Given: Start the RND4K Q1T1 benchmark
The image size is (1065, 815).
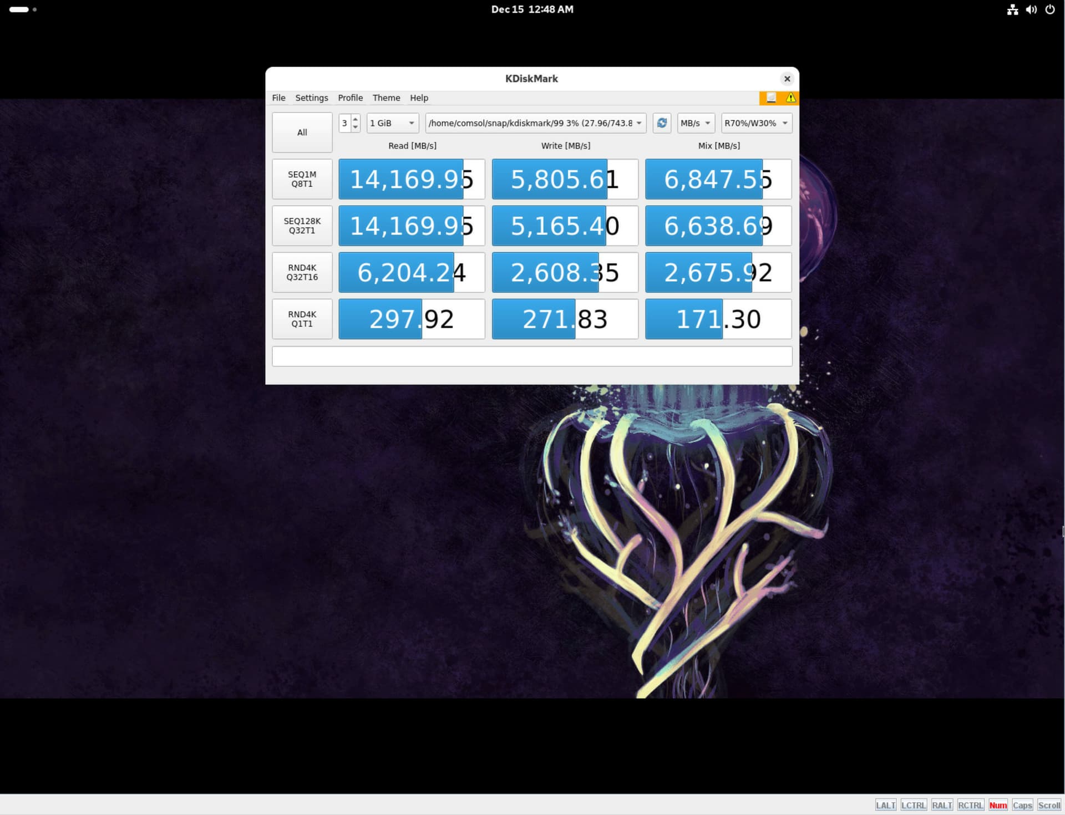Looking at the screenshot, I should click(x=302, y=319).
